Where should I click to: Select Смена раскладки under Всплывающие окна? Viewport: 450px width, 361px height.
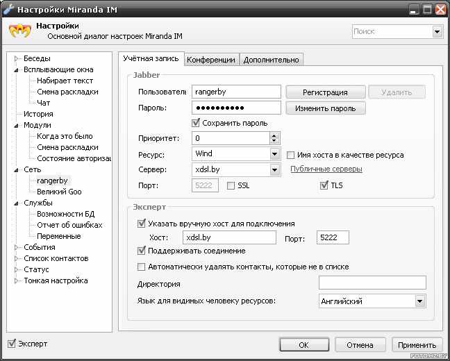pyautogui.click(x=68, y=92)
